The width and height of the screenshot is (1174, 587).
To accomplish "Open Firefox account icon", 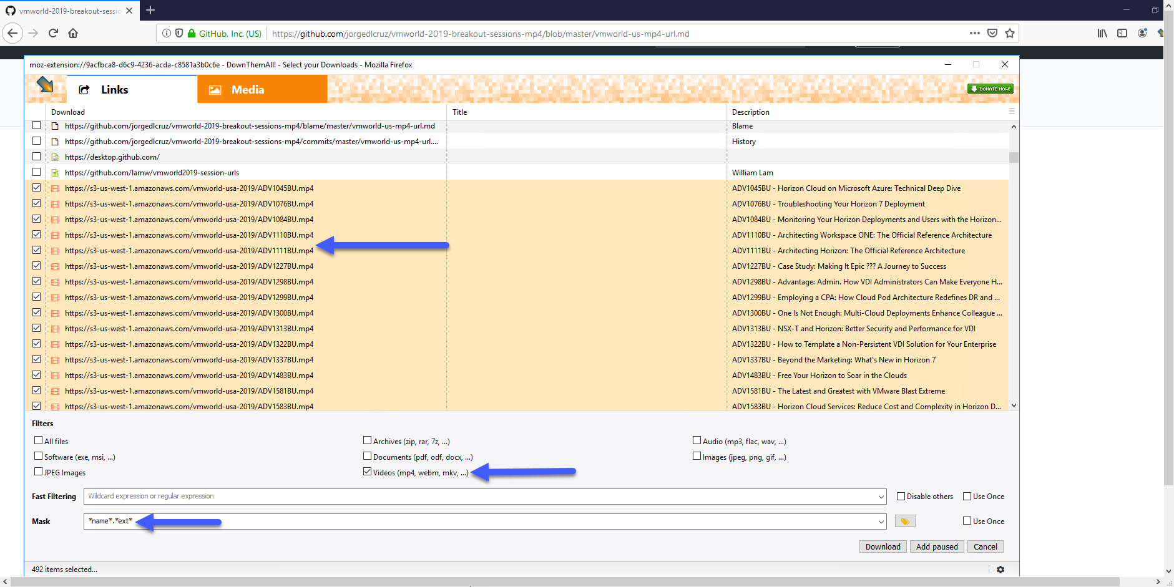I will coord(1142,33).
